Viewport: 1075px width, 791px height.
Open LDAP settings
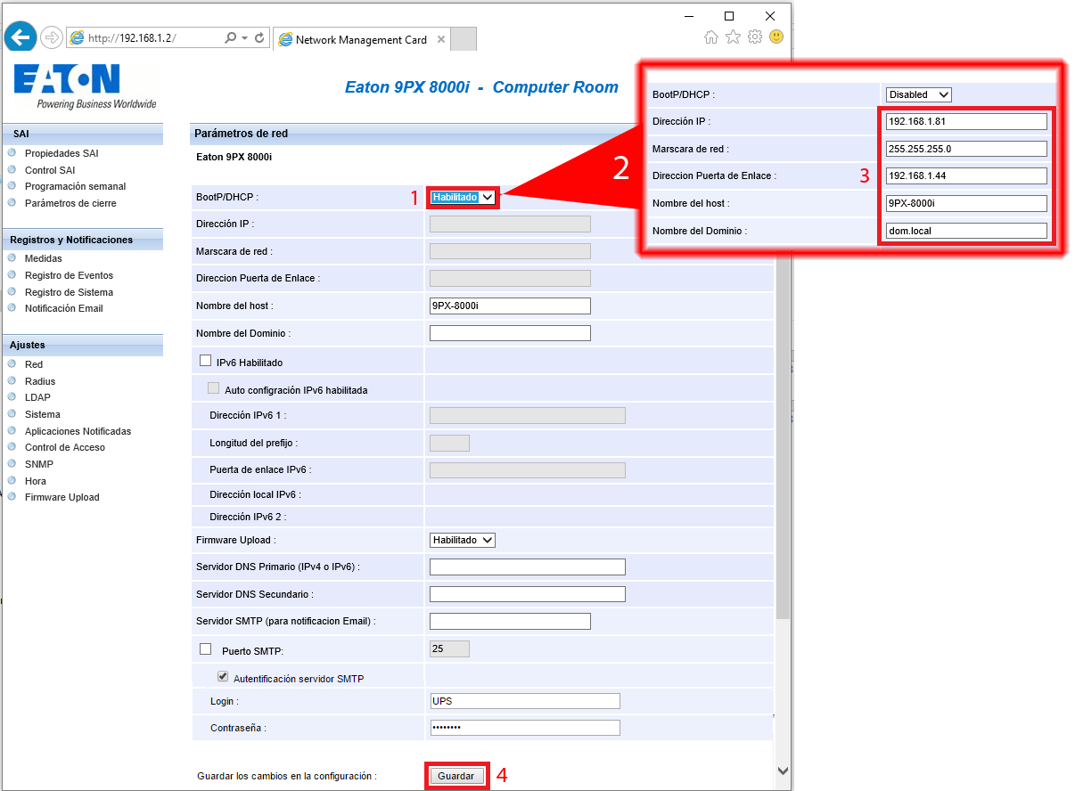pos(37,397)
